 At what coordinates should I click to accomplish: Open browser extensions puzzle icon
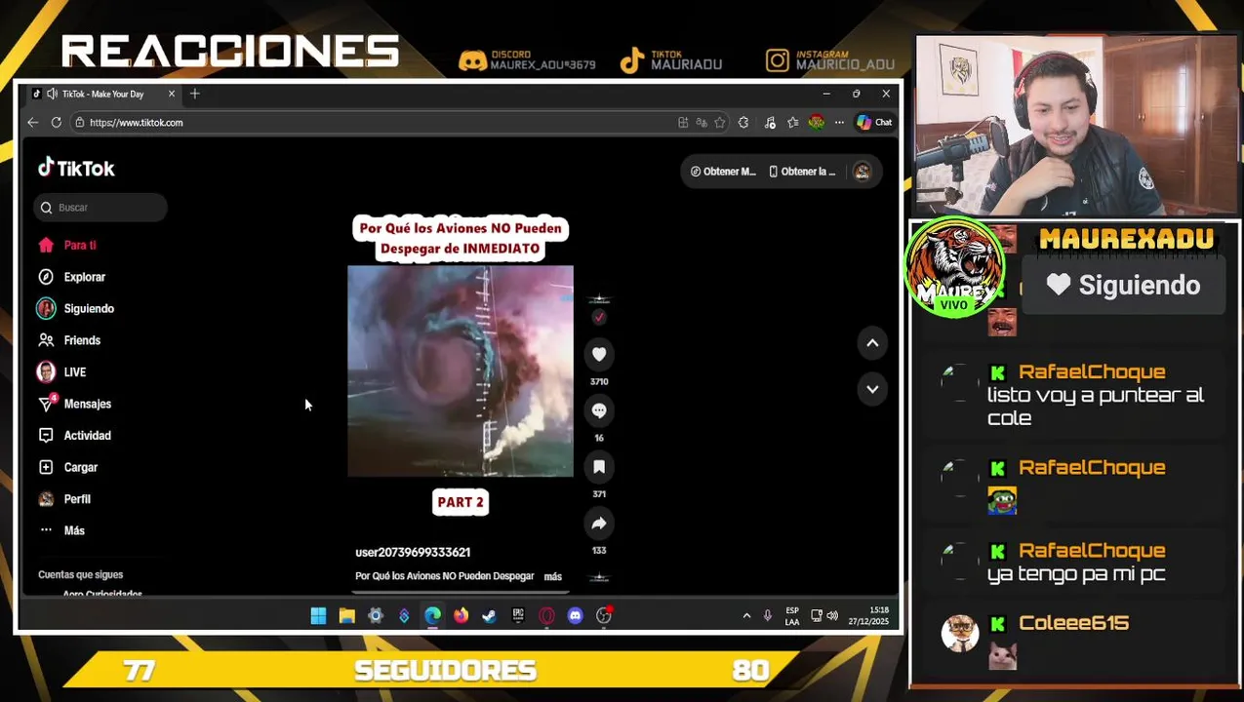pyautogui.click(x=743, y=123)
